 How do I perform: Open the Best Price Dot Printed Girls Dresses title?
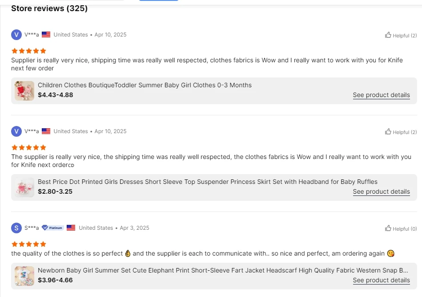click(x=207, y=182)
